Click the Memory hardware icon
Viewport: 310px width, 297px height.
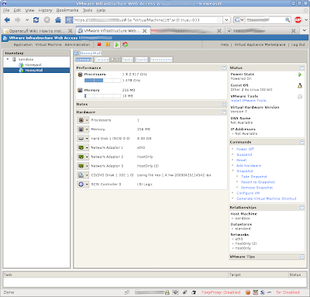[x=81, y=130]
